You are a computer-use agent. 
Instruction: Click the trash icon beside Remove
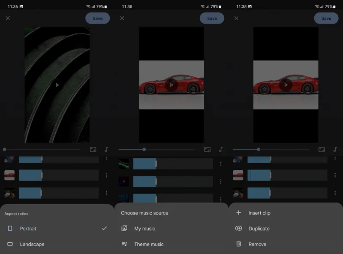239,244
